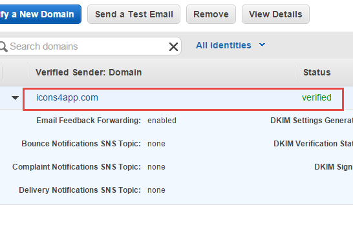Send a Test Email
The image size is (353, 245).
[x=134, y=14]
